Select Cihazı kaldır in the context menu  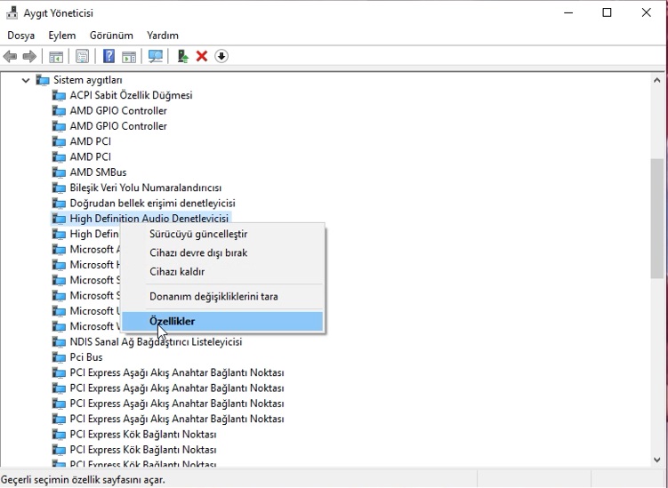pos(222,271)
